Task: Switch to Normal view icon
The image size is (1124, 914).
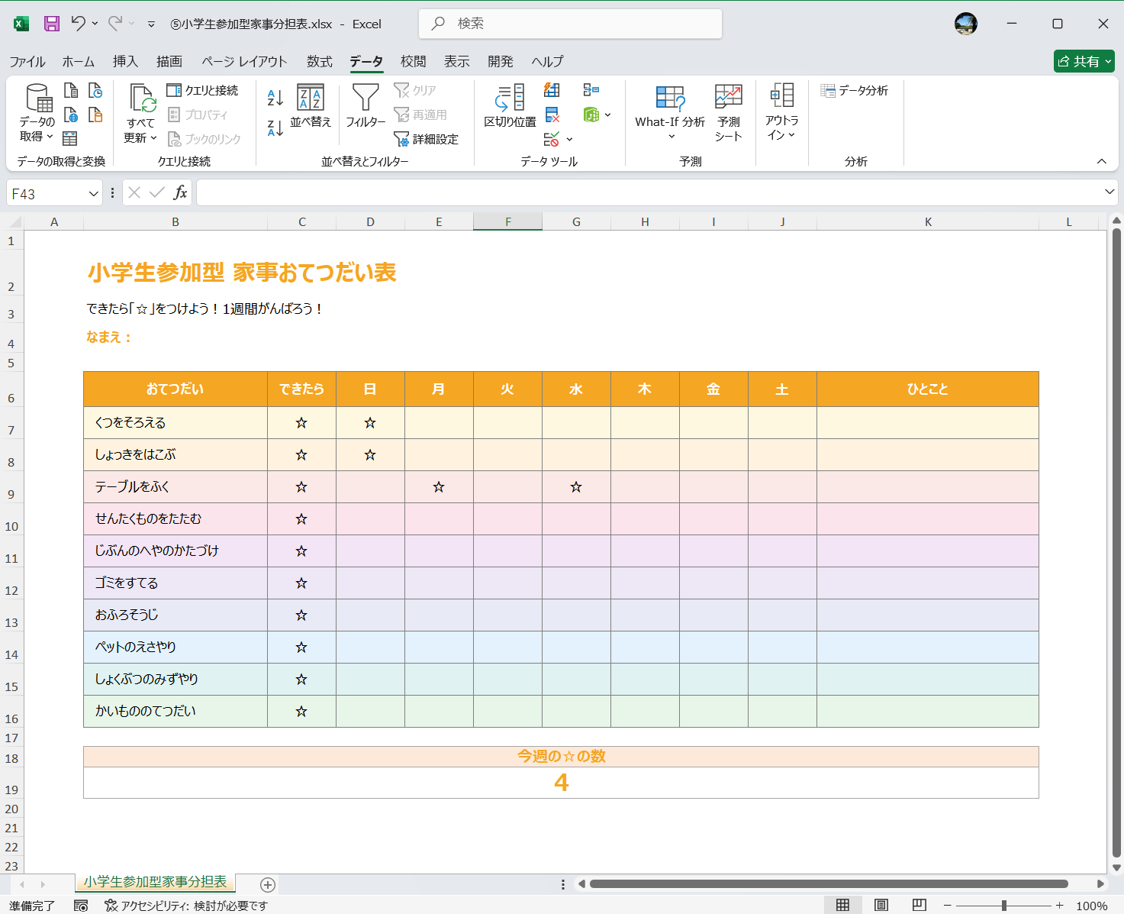Action: pos(843,905)
